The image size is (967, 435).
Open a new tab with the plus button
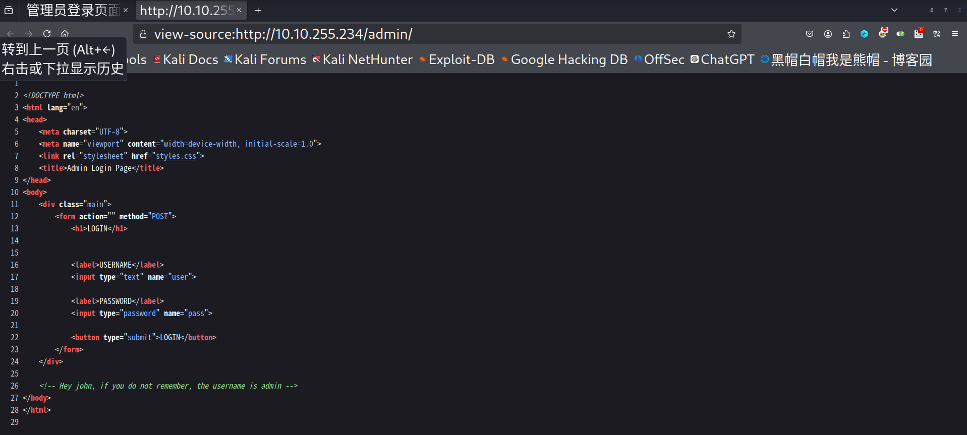(x=258, y=10)
